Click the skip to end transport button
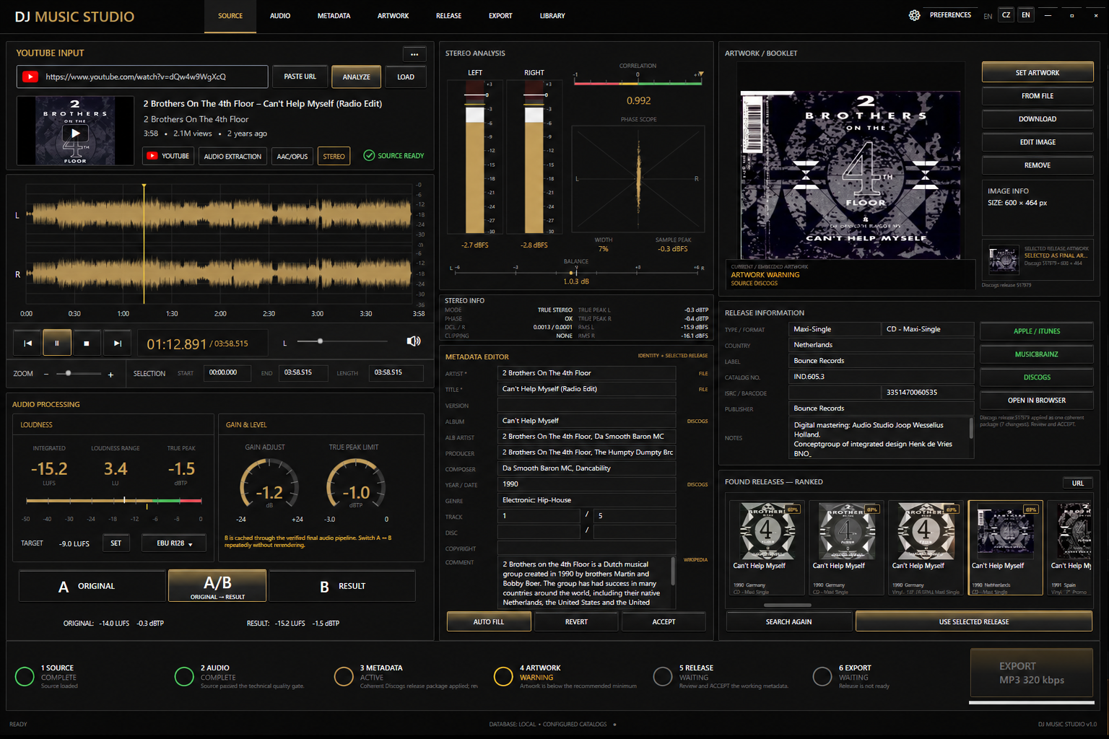Image resolution: width=1109 pixels, height=739 pixels. click(117, 344)
